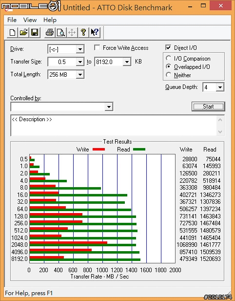Viewport: 235px width, 301px height.
Task: Maximize the ATTO Disk Benchmark window
Action: [203, 5]
